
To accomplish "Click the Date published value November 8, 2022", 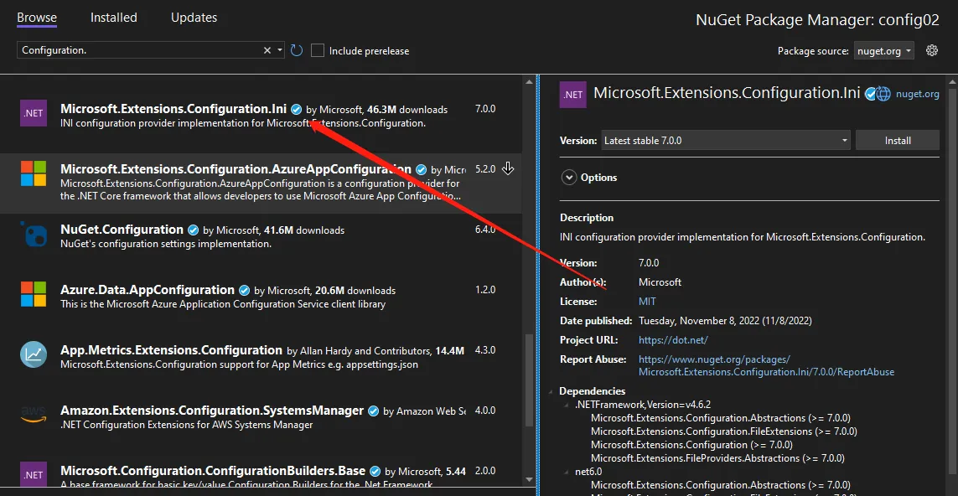I will pos(725,321).
